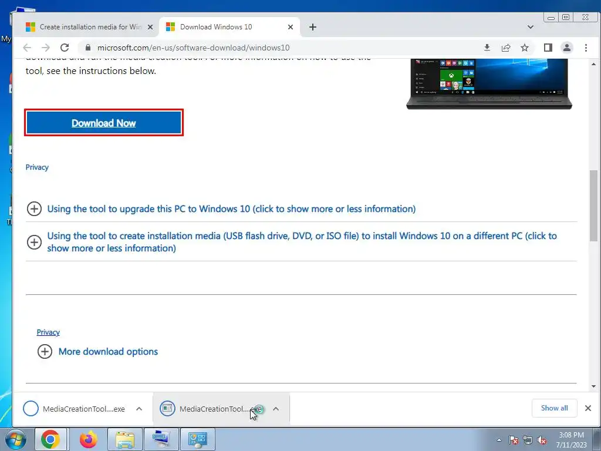Viewport: 601px width, 451px height.
Task: Open File Explorer from taskbar
Action: coord(125,439)
